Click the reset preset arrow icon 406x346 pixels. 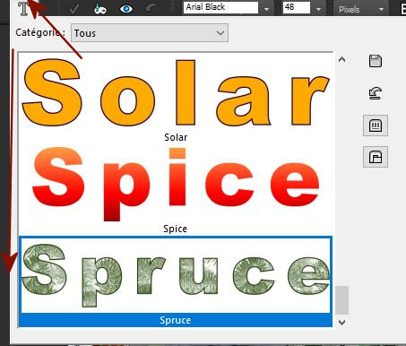click(376, 93)
